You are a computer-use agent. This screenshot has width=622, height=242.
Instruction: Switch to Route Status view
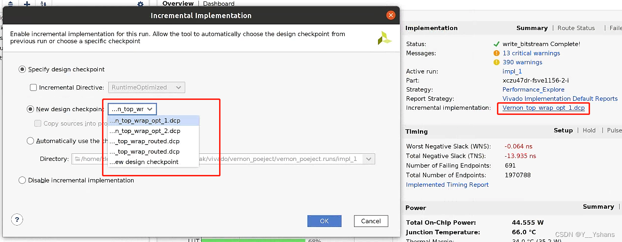tap(576, 28)
